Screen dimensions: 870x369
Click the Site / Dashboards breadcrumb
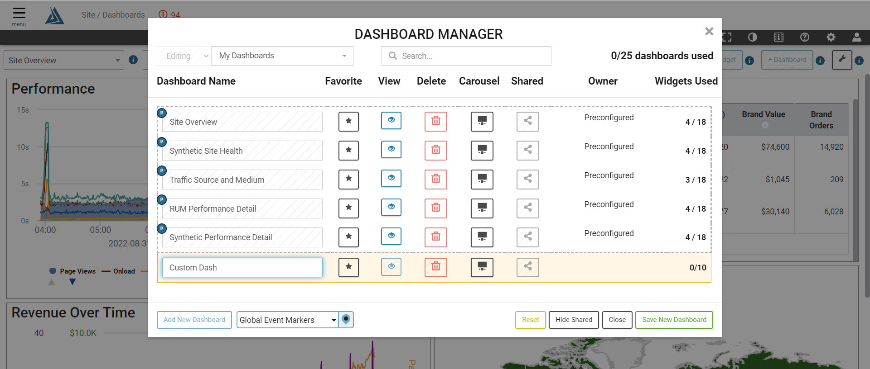[x=113, y=15]
